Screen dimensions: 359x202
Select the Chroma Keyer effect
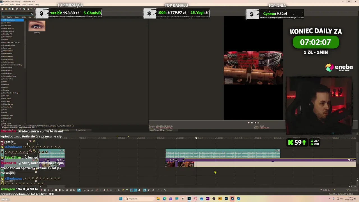pyautogui.click(x=8, y=56)
